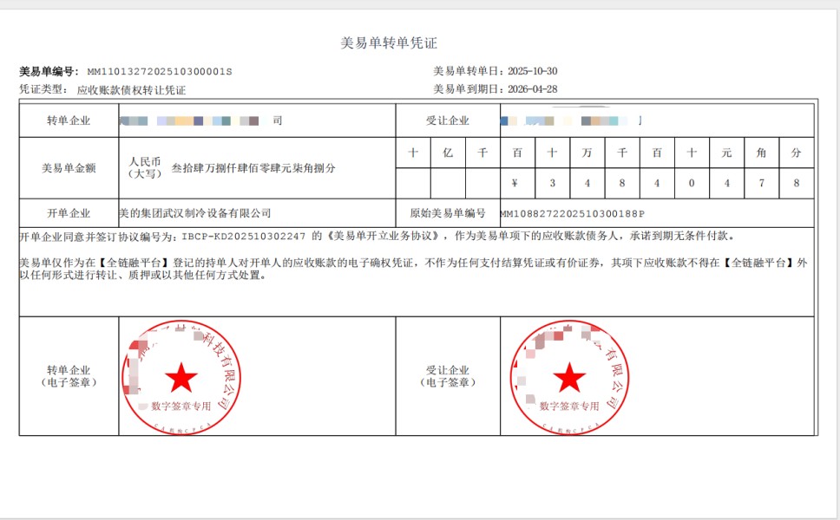Select original number MM1088272202510300188P

[573, 212]
